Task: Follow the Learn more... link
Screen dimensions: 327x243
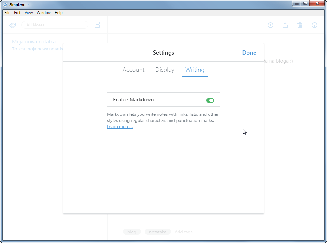Action: [x=120, y=126]
